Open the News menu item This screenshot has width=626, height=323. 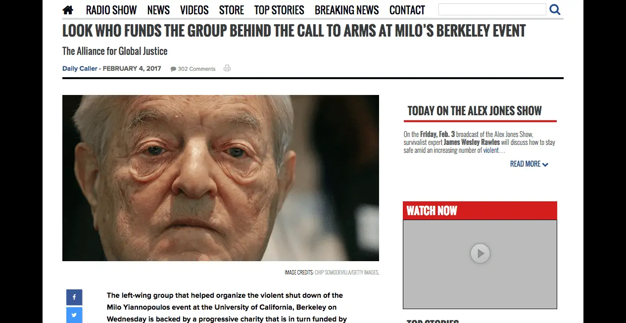[158, 10]
